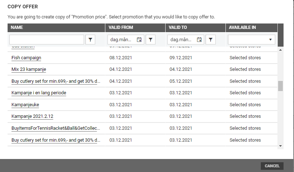Sort by the Valid From column header
Image resolution: width=294 pixels, height=172 pixels.
[121, 27]
